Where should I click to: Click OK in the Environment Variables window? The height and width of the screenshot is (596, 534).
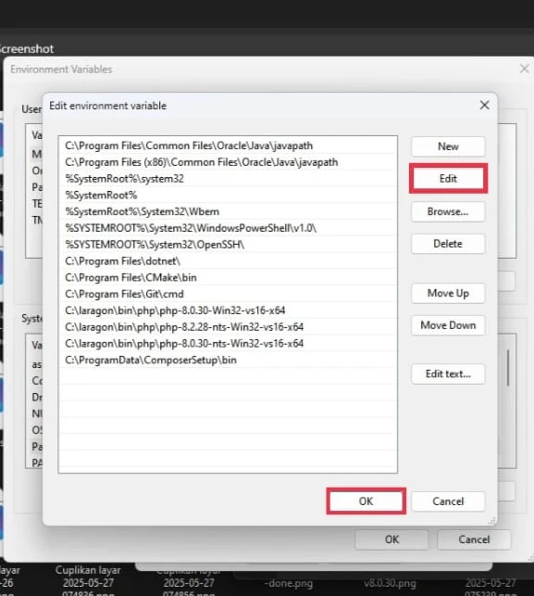[391, 539]
